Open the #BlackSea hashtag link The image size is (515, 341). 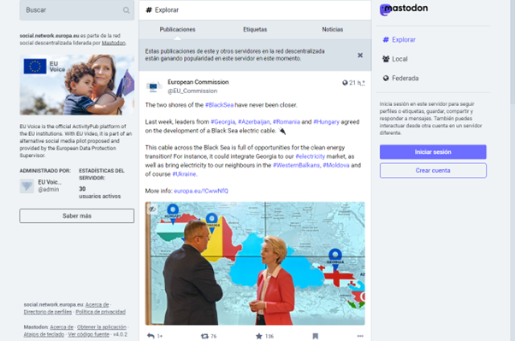click(219, 105)
